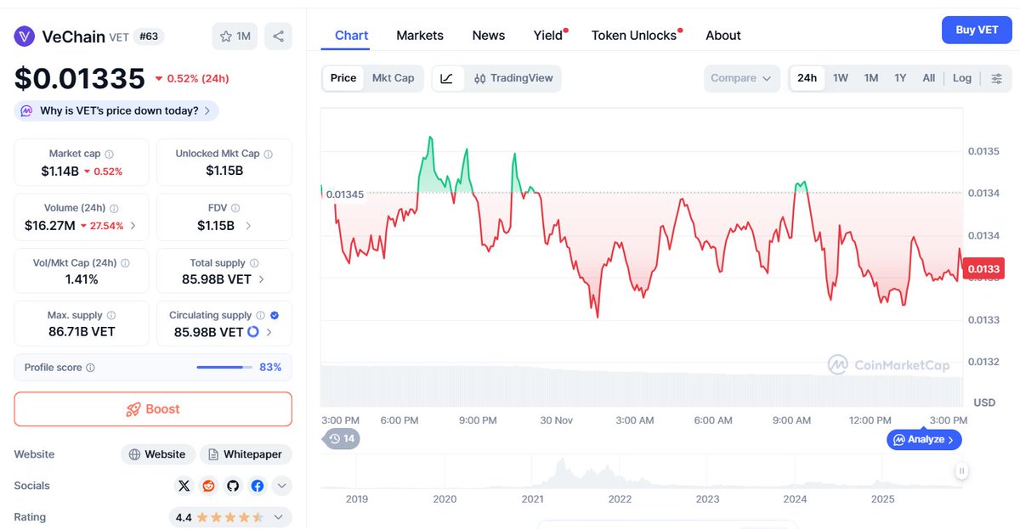
Task: Expand Volume (24h) details chevron
Action: click(133, 226)
